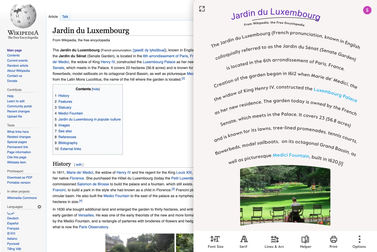377x252 pixels.
Task: Switch typeface with the Serif tool
Action: pos(243,242)
